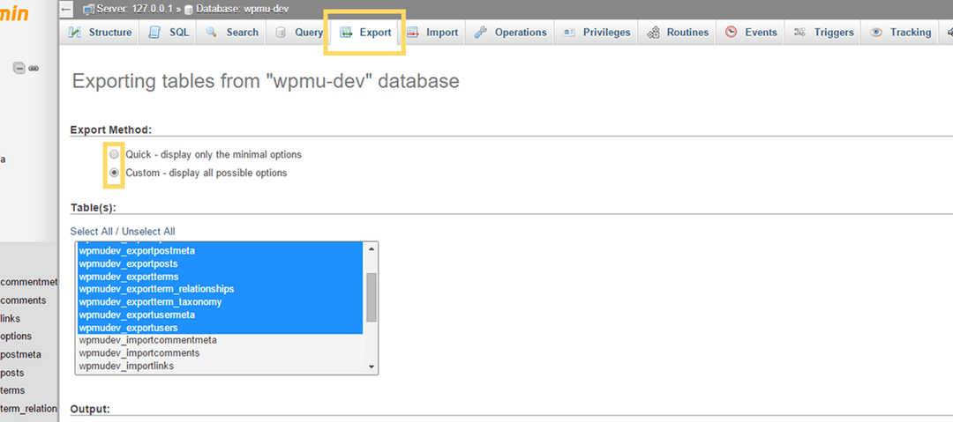
Task: Click the Import tab icon
Action: coord(413,33)
